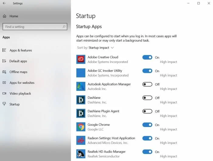Minimize the Settings window
Image resolution: width=213 pixels, height=161 pixels.
pyautogui.click(x=188, y=3)
